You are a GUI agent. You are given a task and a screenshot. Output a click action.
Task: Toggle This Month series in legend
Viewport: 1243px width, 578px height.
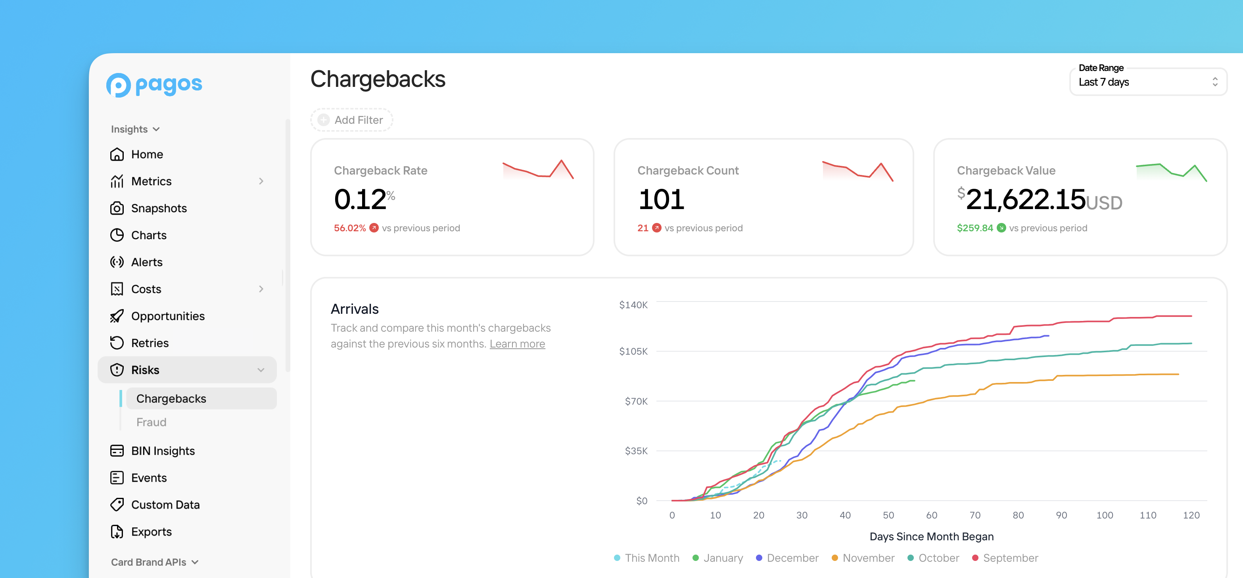[x=646, y=558]
